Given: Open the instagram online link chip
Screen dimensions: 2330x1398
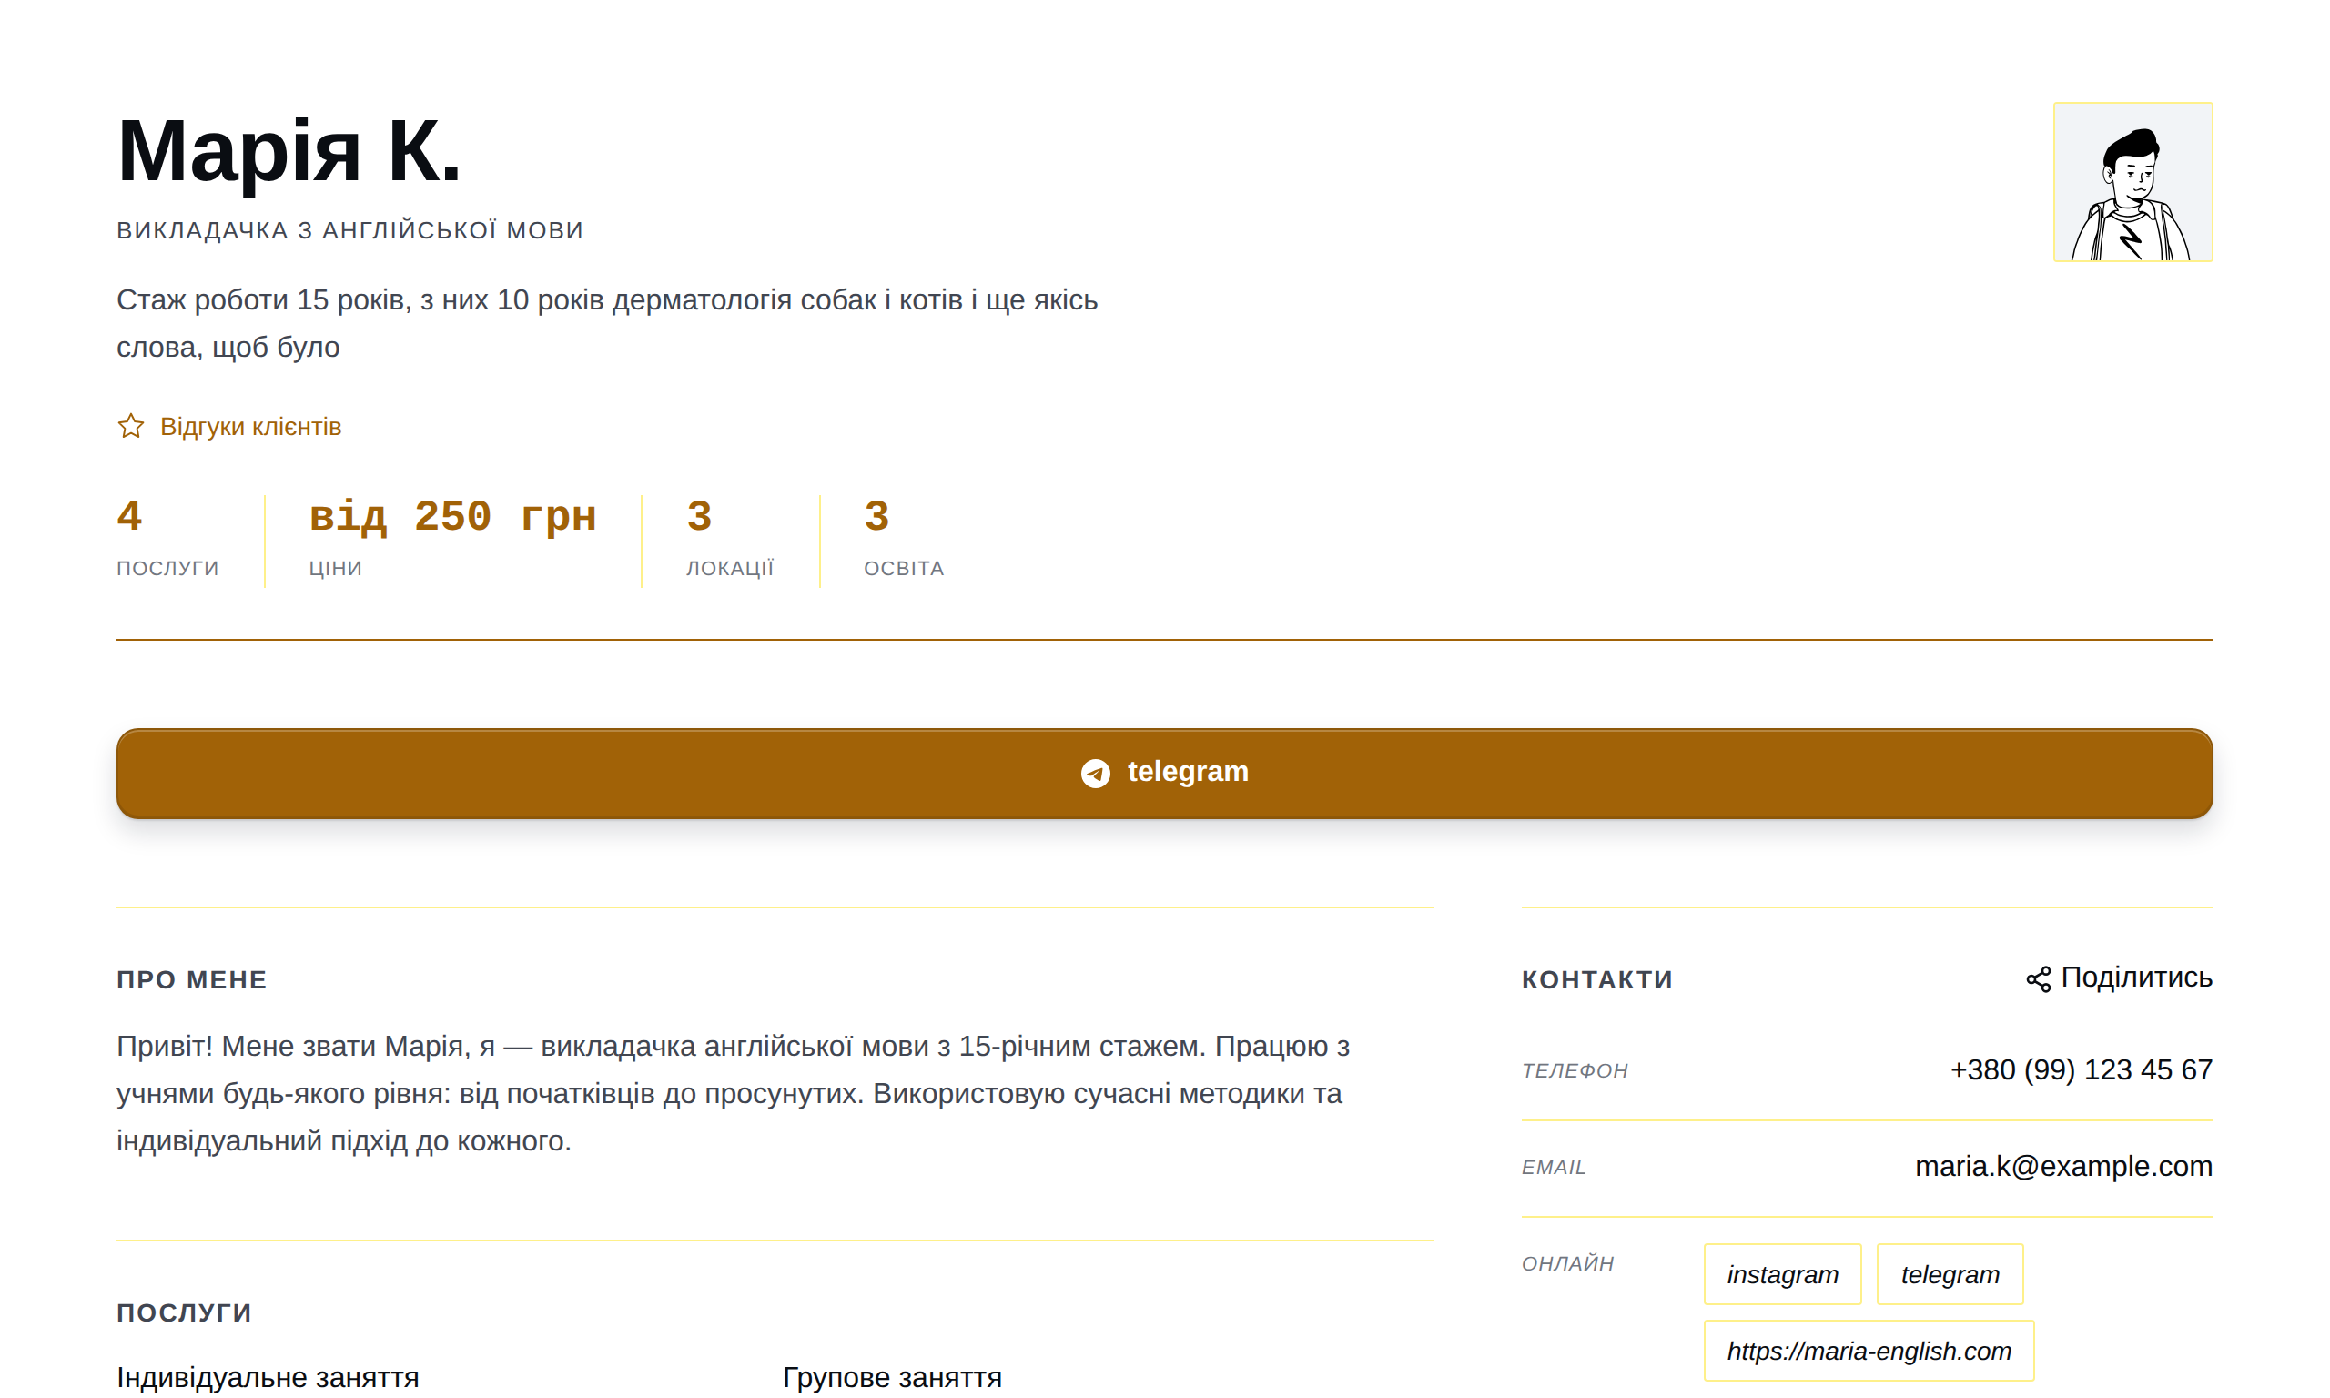Looking at the screenshot, I should tap(1782, 1274).
